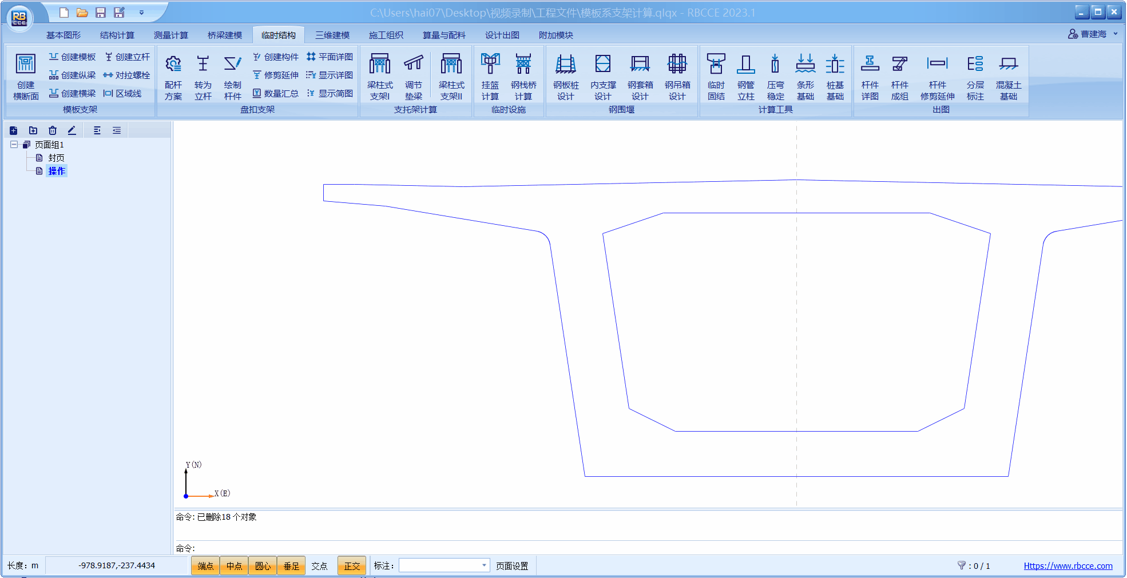Open the 标注 dropdown list
The height and width of the screenshot is (578, 1127).
point(484,565)
